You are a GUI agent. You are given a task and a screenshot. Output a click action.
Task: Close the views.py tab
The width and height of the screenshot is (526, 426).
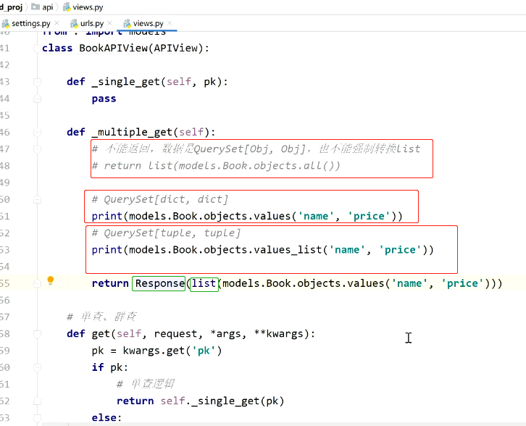[x=170, y=23]
